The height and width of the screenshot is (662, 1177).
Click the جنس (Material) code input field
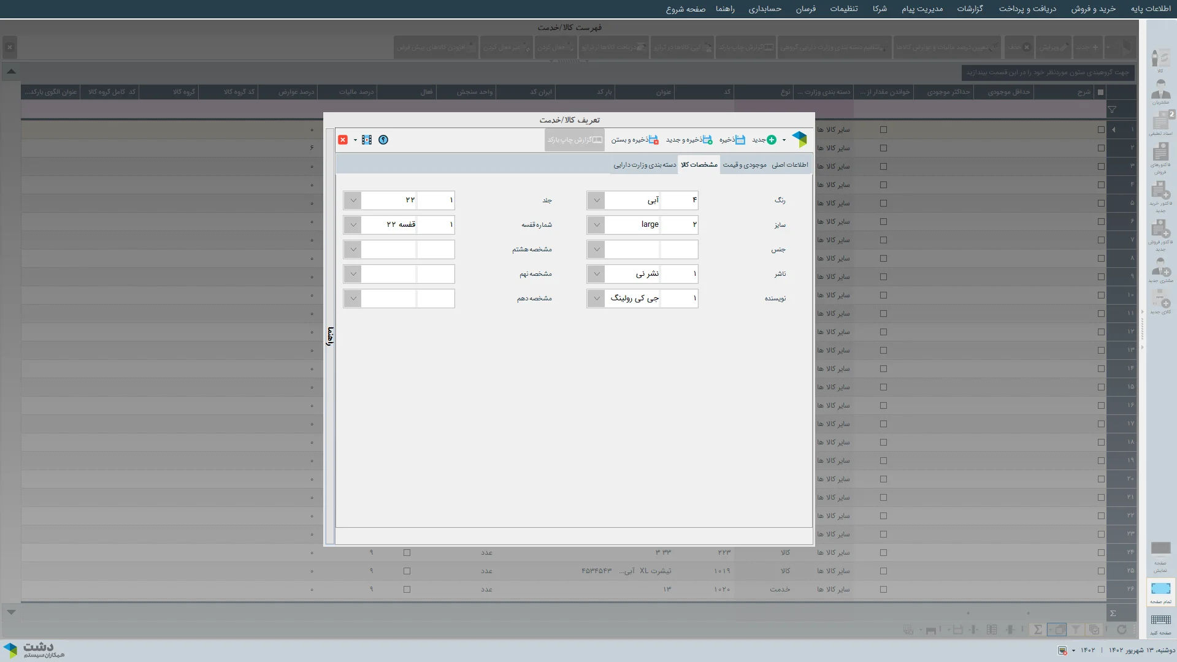678,249
